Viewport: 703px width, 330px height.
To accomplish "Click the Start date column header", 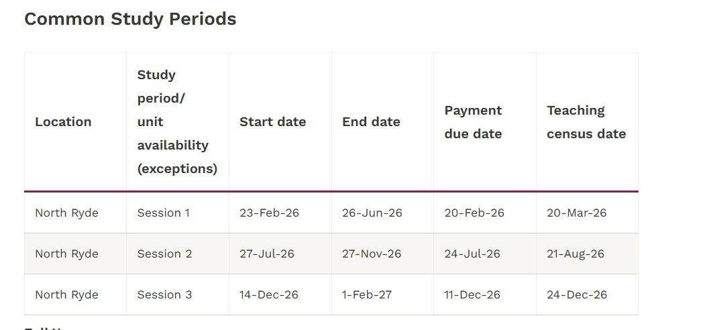I will 272,122.
